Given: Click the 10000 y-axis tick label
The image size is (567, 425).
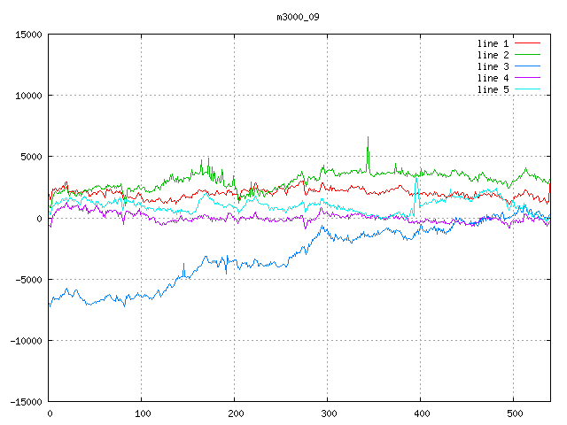Looking at the screenshot, I should click(x=27, y=96).
